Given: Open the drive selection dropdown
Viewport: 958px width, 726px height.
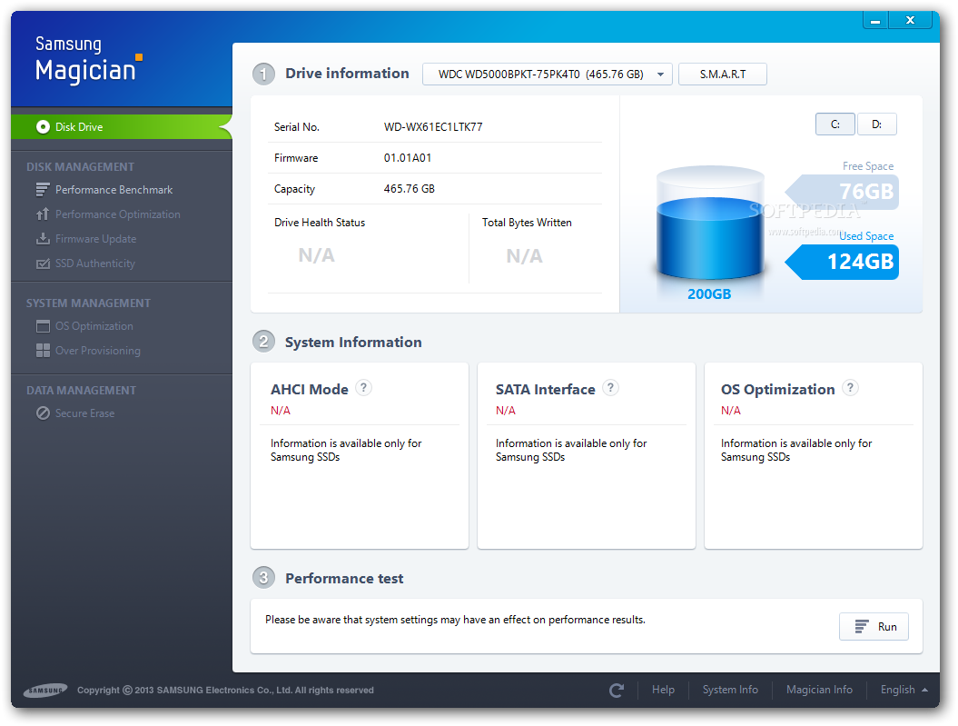Looking at the screenshot, I should pos(547,75).
